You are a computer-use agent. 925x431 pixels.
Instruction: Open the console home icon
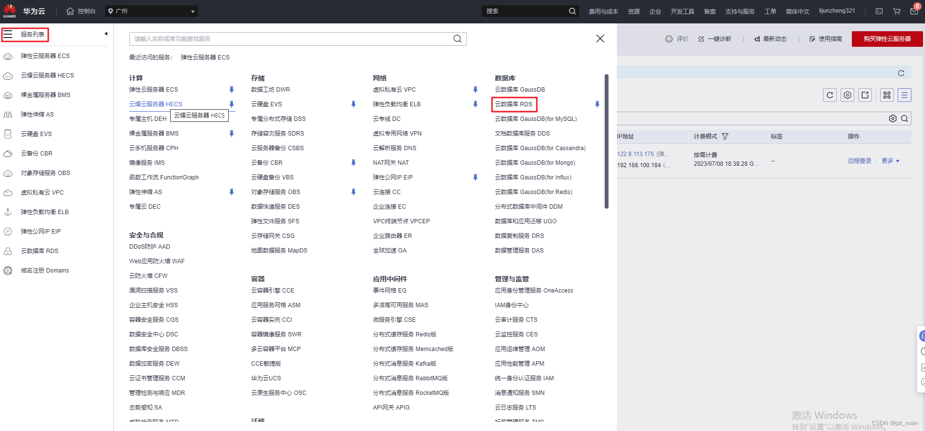pos(70,11)
